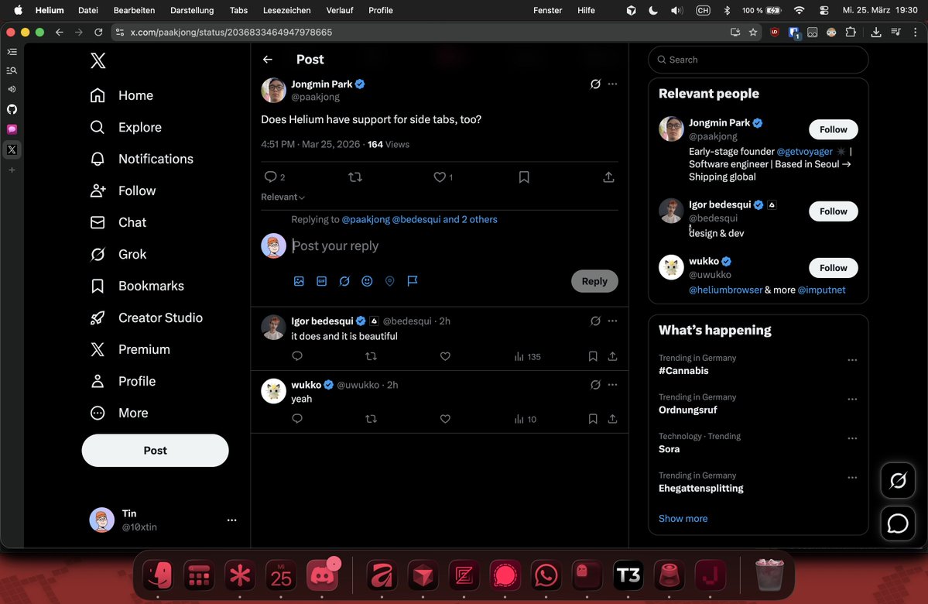Open Sora trend options menu
This screenshot has height=604, width=928.
click(852, 438)
